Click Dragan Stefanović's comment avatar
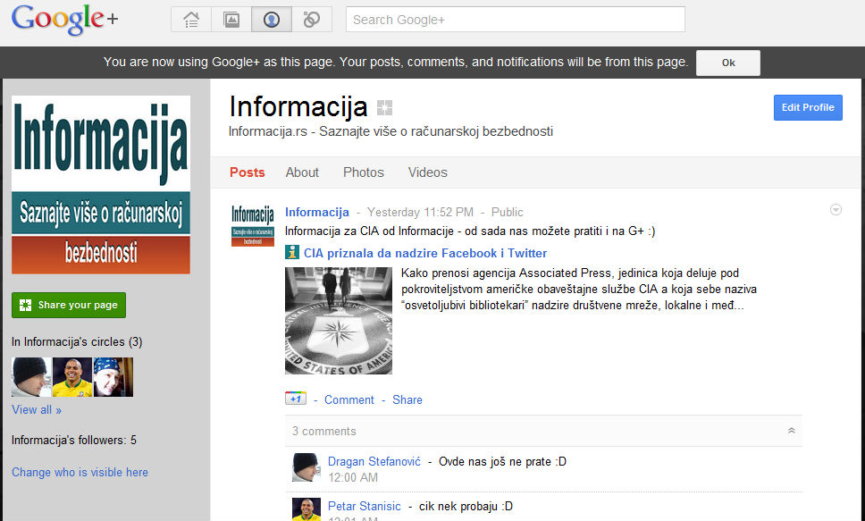 point(307,467)
